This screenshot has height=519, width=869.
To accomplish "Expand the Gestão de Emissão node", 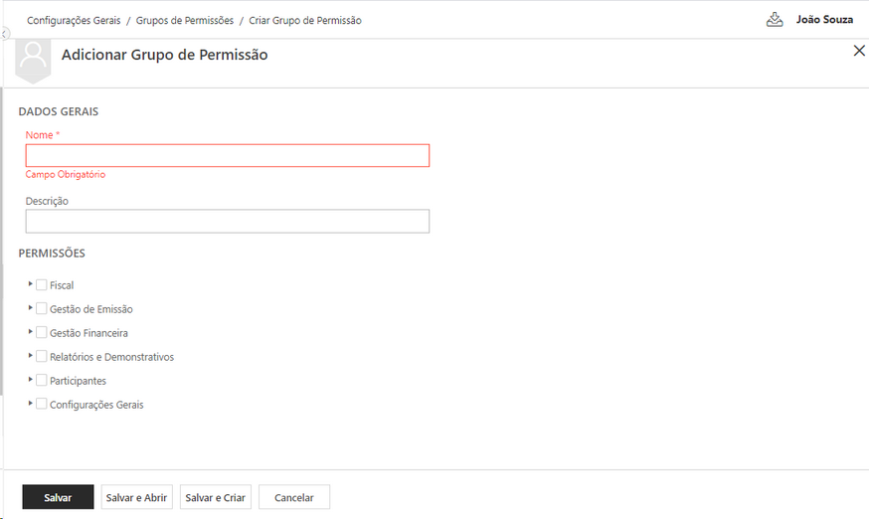I will [x=31, y=308].
